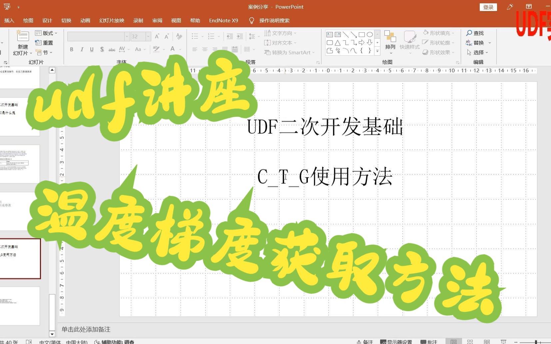Toggle Bold formatting

72,49
